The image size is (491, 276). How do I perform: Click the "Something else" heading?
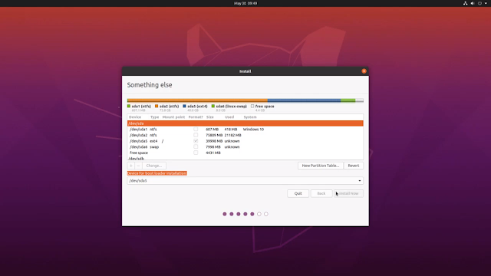click(150, 85)
